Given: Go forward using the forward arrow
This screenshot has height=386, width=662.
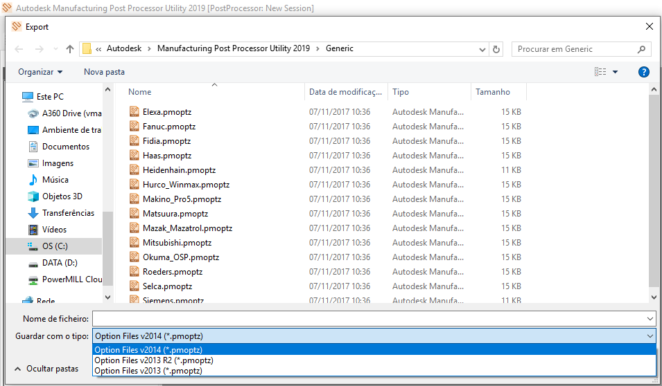Looking at the screenshot, I should click(40, 49).
